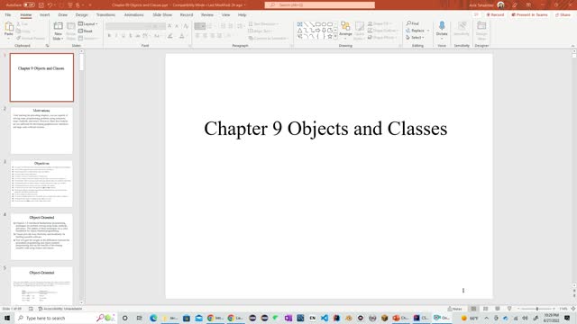The image size is (577, 324).
Task: Click the Record button at top right
Action: tap(495, 14)
